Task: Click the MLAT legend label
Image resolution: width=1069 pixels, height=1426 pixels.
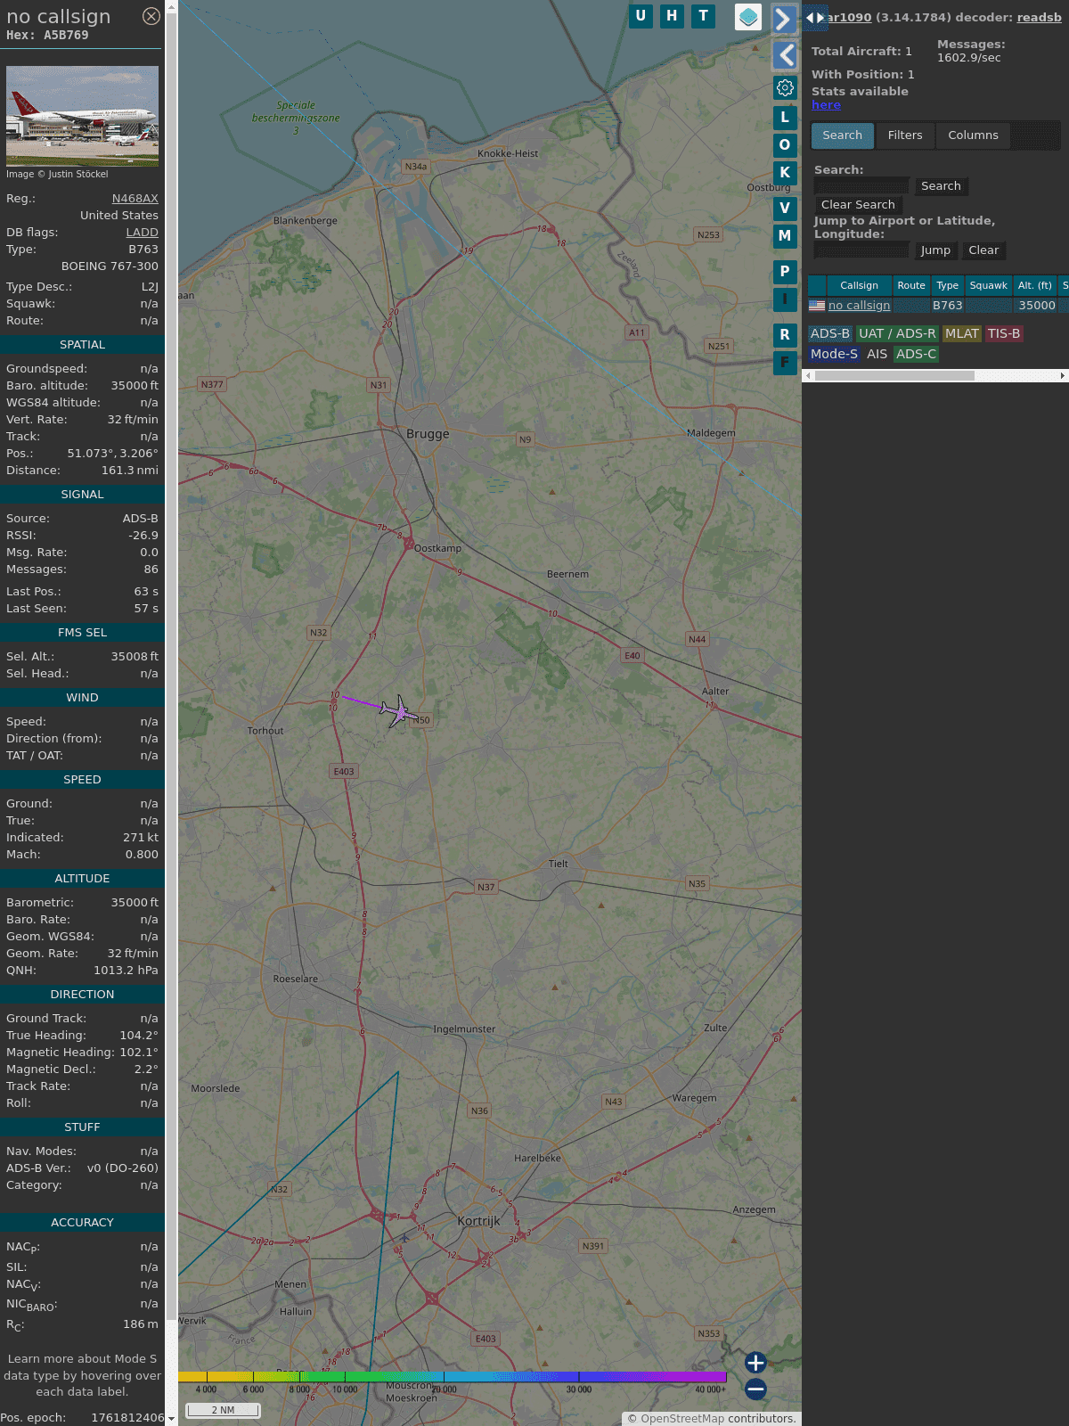Action: [x=962, y=333]
